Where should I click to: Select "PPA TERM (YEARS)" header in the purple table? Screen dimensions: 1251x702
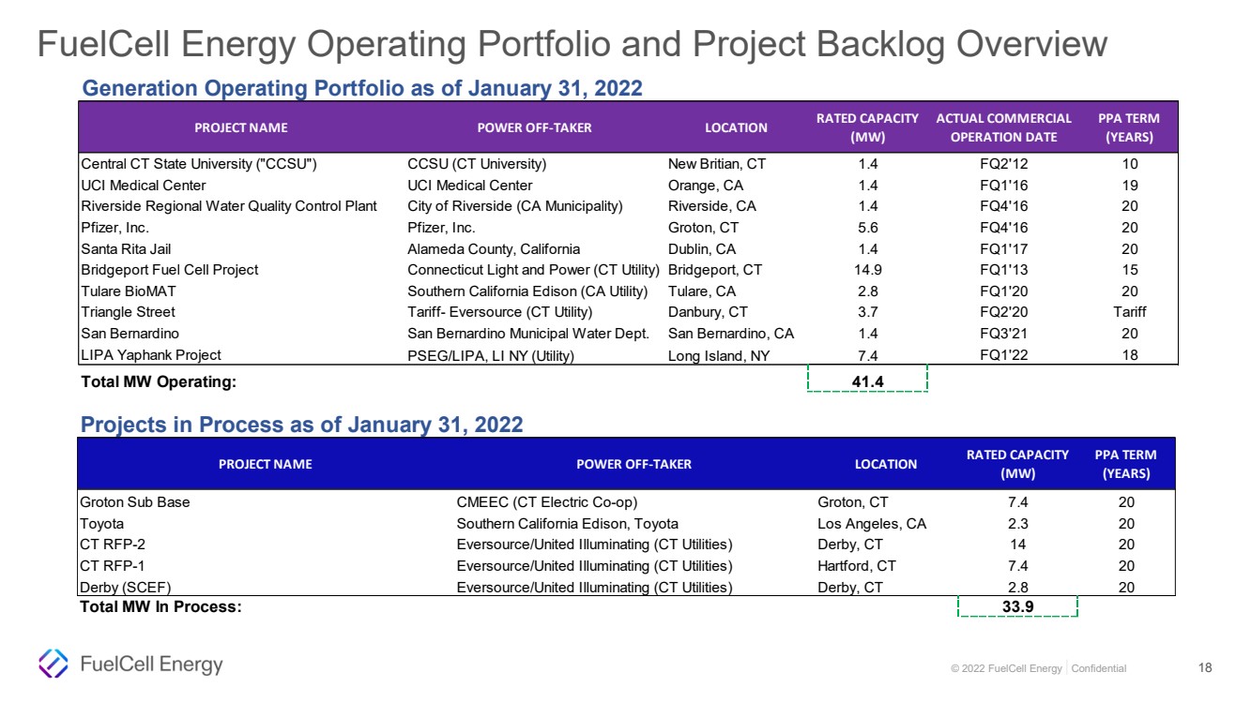pyautogui.click(x=1129, y=127)
